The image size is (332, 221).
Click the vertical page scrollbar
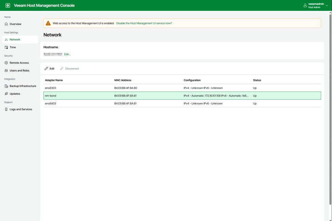(330, 109)
